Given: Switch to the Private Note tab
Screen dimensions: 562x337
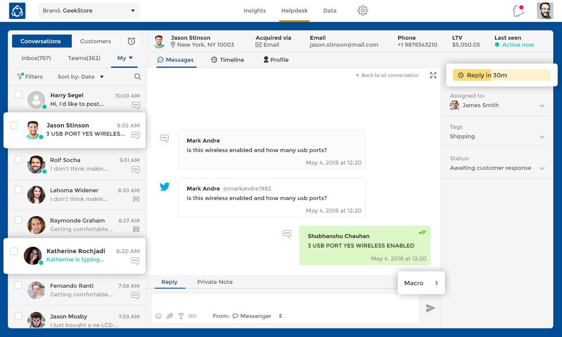Looking at the screenshot, I should click(x=215, y=282).
